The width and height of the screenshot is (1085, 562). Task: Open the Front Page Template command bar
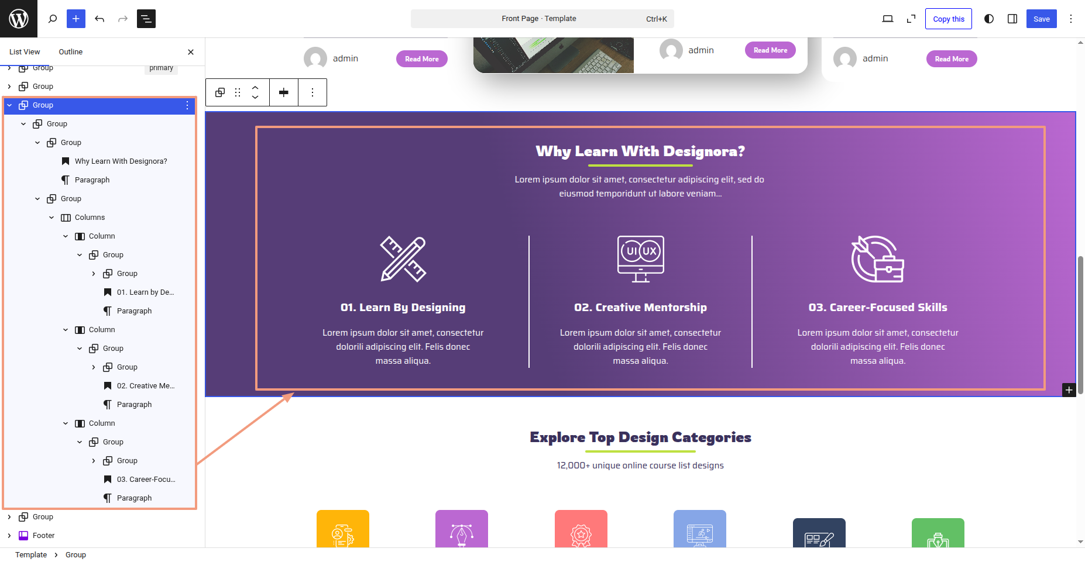pos(542,19)
